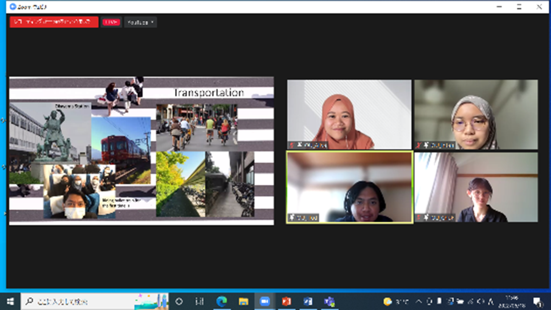Expand the hidden system tray icons
The image size is (551, 310).
[x=418, y=302]
